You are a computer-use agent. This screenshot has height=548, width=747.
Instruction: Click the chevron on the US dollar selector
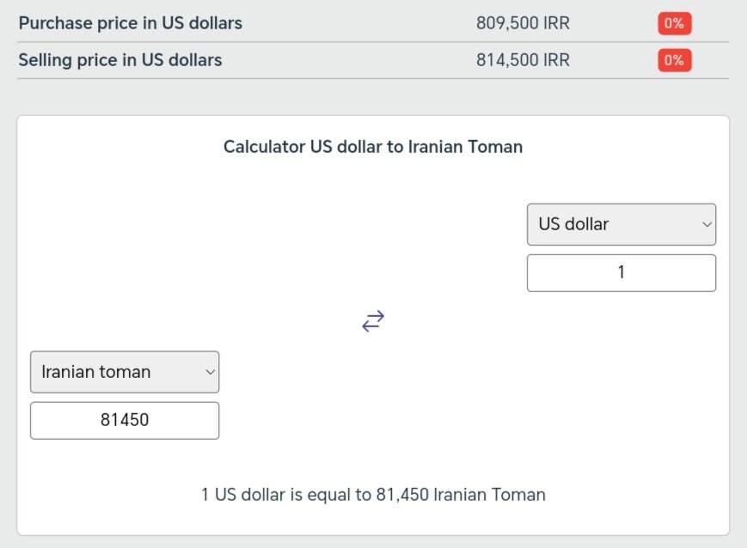(x=707, y=224)
